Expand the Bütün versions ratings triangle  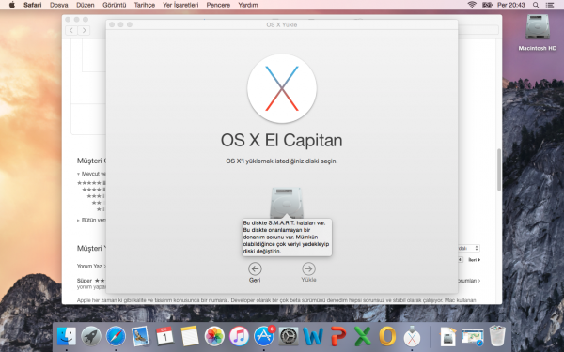pyautogui.click(x=78, y=220)
